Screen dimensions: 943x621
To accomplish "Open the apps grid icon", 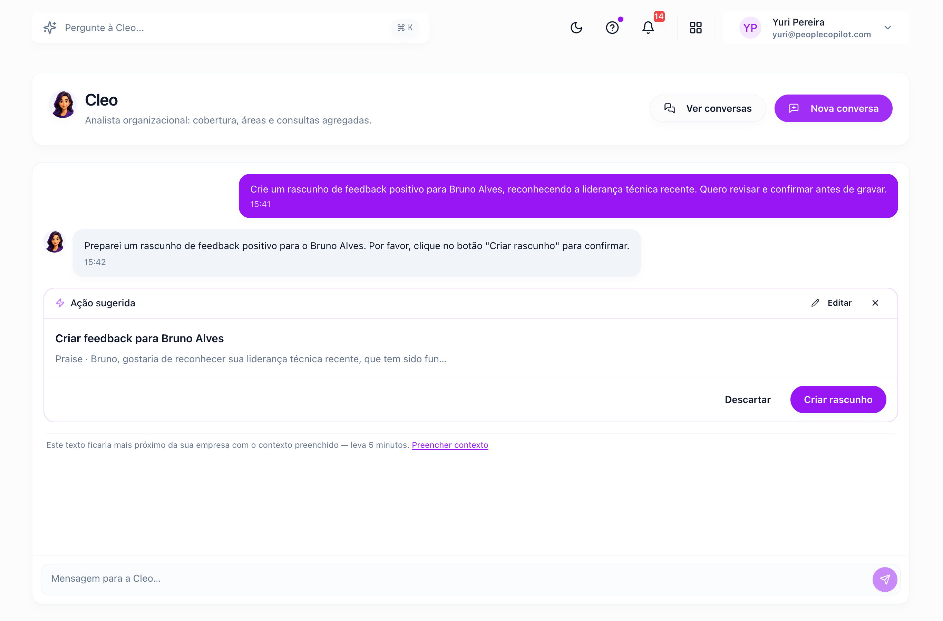I will pyautogui.click(x=696, y=28).
